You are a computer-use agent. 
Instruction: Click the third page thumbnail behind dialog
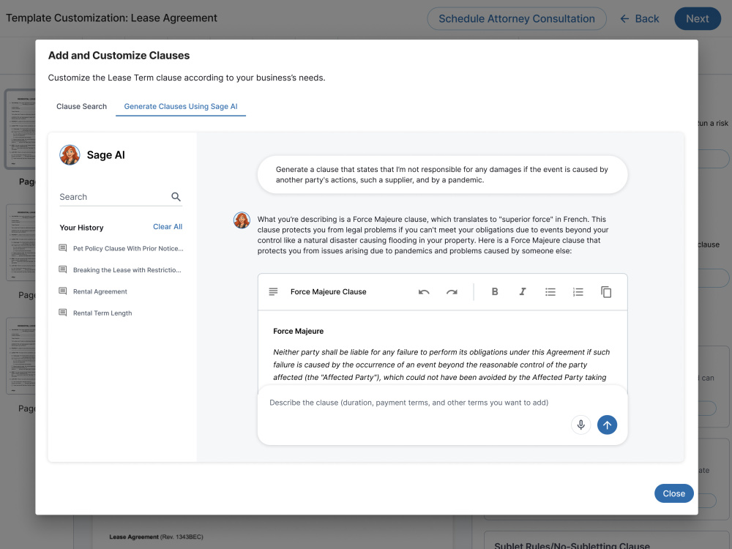[20, 356]
